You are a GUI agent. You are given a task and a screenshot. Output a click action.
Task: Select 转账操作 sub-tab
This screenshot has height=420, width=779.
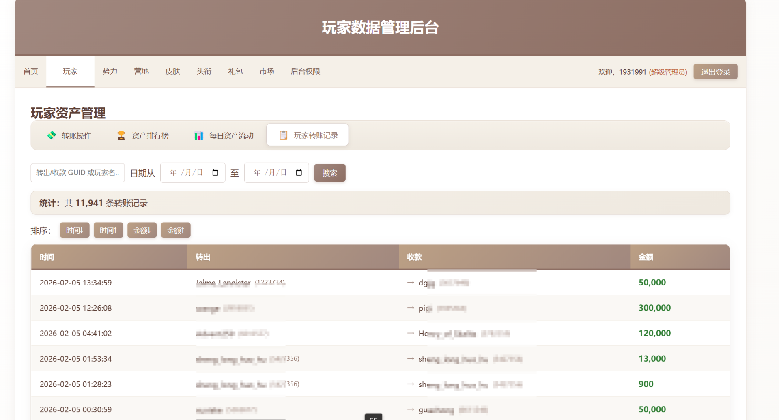pyautogui.click(x=69, y=135)
